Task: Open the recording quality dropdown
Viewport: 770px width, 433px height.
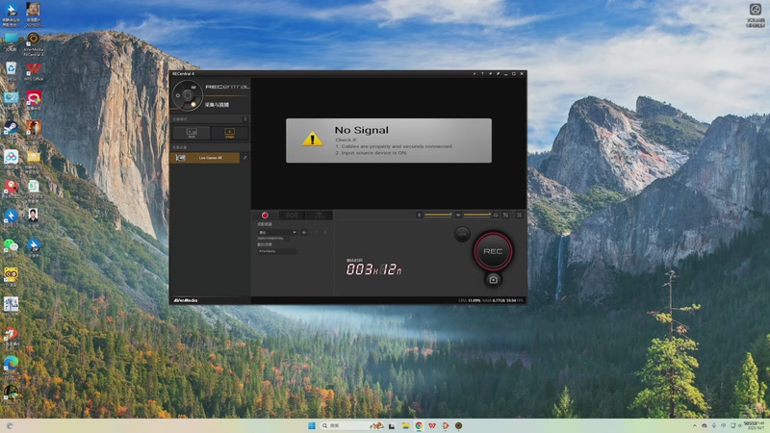Action: [x=277, y=232]
